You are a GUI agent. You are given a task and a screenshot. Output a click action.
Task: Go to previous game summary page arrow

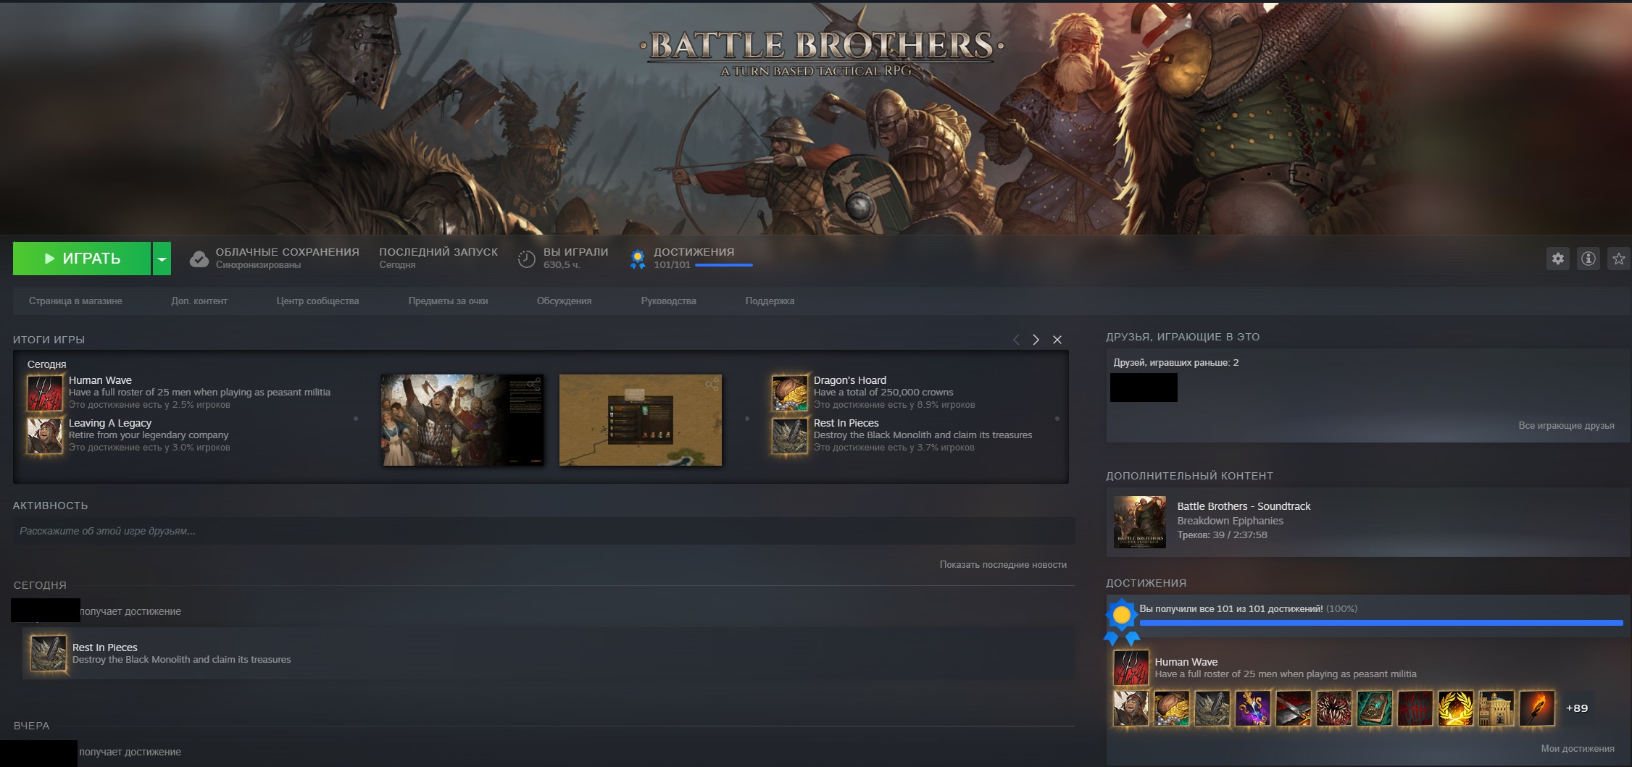[1016, 340]
